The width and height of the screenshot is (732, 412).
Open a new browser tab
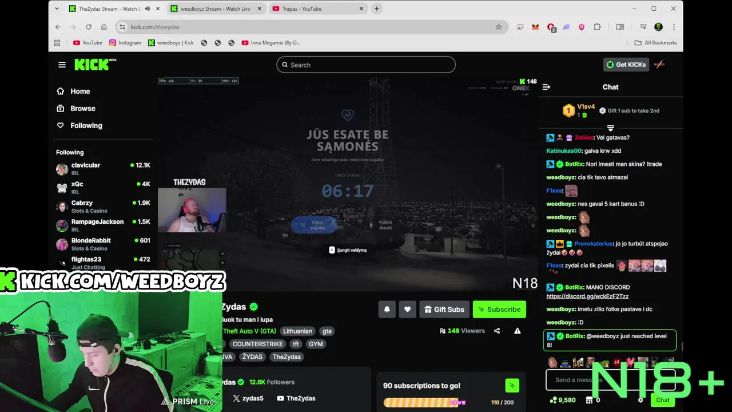(x=376, y=9)
